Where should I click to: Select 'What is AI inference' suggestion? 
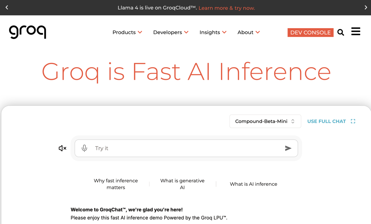(254, 184)
